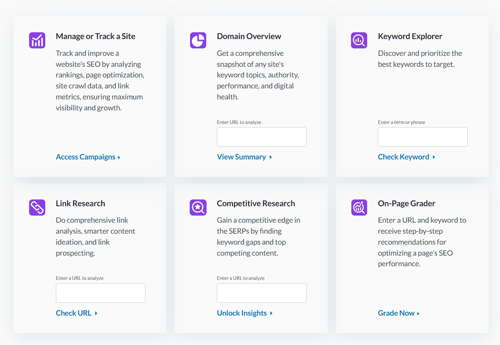Click the URL field in Domain Overview
Viewport: 500px width, 345px height.
pyautogui.click(x=261, y=137)
